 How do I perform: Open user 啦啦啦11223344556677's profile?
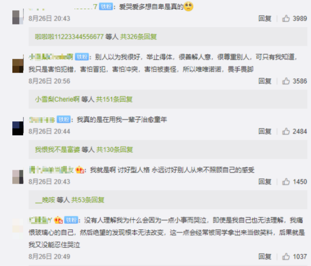click(x=69, y=37)
